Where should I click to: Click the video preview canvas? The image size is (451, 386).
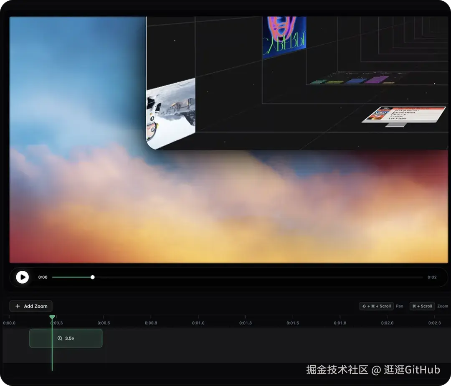229,140
